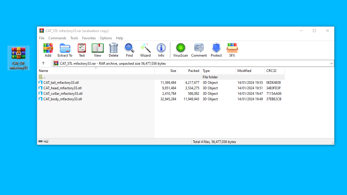Open the File menu

42,38
